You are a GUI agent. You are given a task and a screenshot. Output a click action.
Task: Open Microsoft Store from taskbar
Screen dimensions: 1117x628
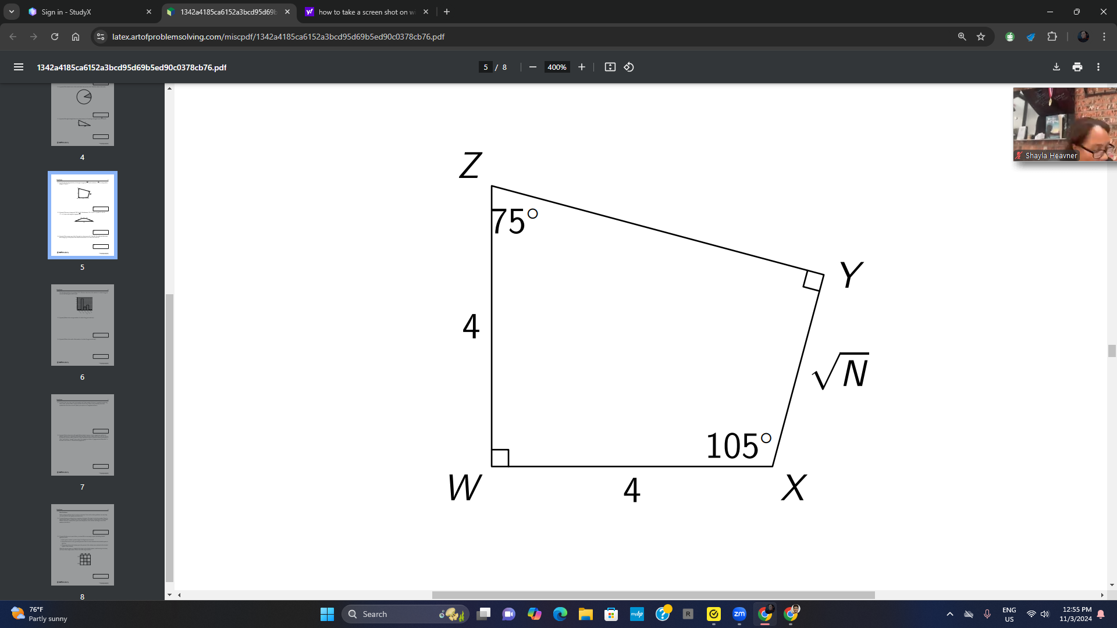(x=611, y=614)
